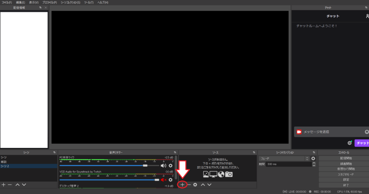Undock the ソース panel

(x=254, y=152)
